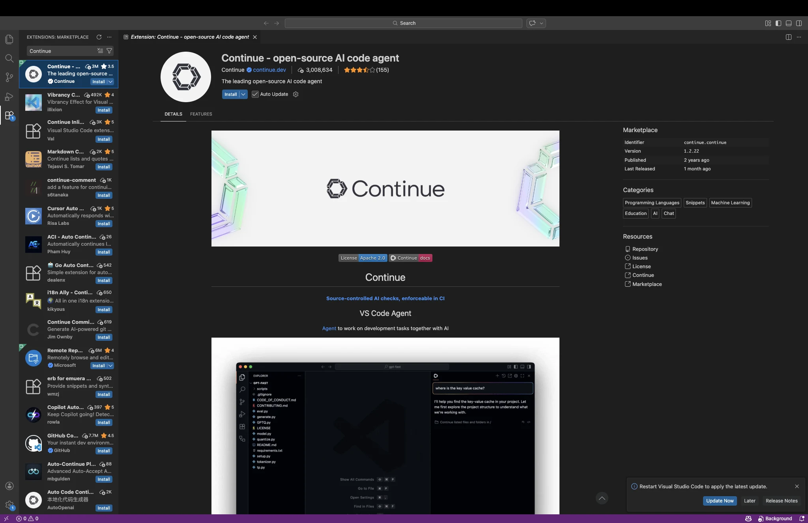808x523 pixels.
Task: Install the Vibrancy Continued extension
Action: pos(104,110)
